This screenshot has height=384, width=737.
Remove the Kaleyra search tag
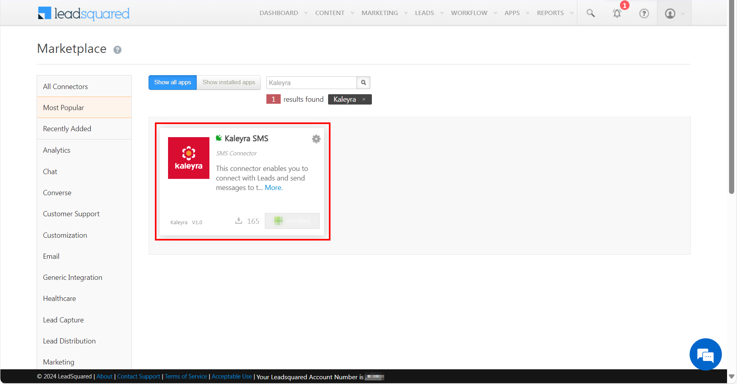(x=364, y=99)
